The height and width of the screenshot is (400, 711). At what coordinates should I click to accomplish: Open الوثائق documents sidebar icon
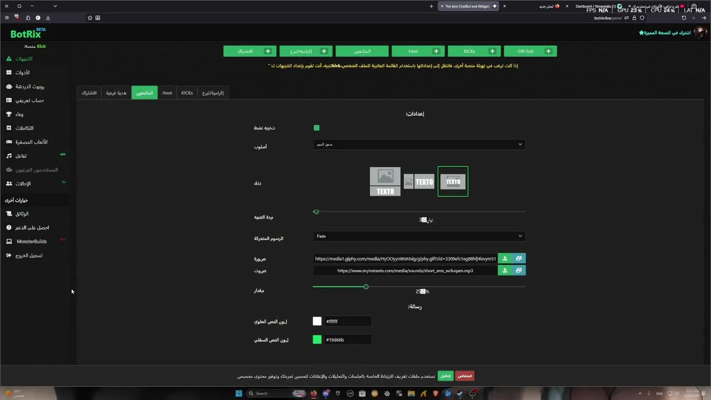tap(9, 214)
